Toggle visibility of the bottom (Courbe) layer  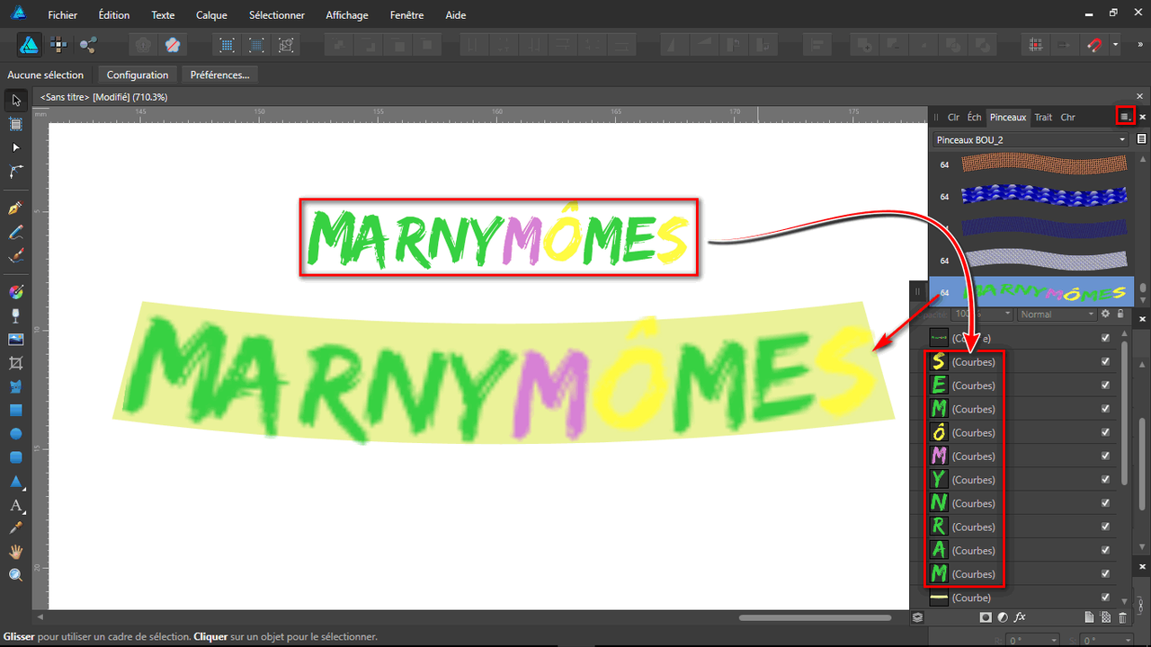point(1105,597)
